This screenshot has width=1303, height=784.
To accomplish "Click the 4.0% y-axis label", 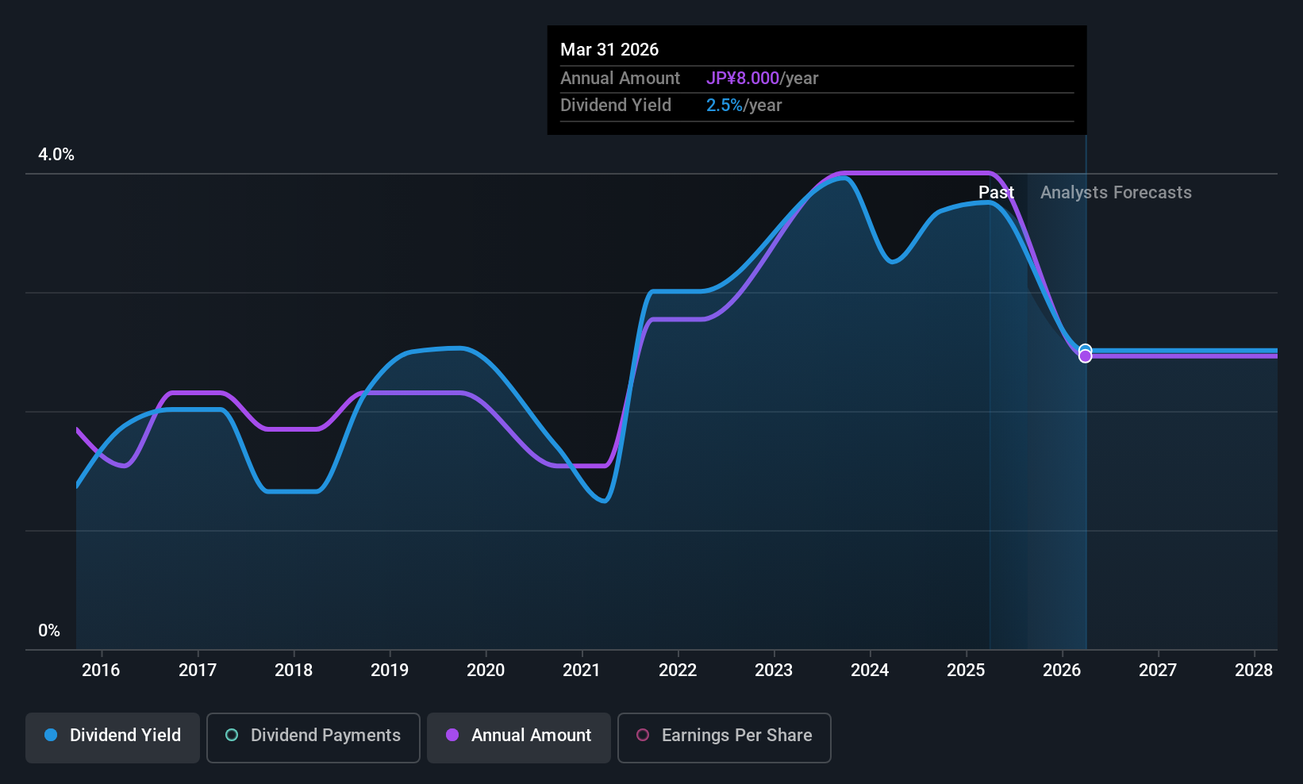I will [56, 155].
